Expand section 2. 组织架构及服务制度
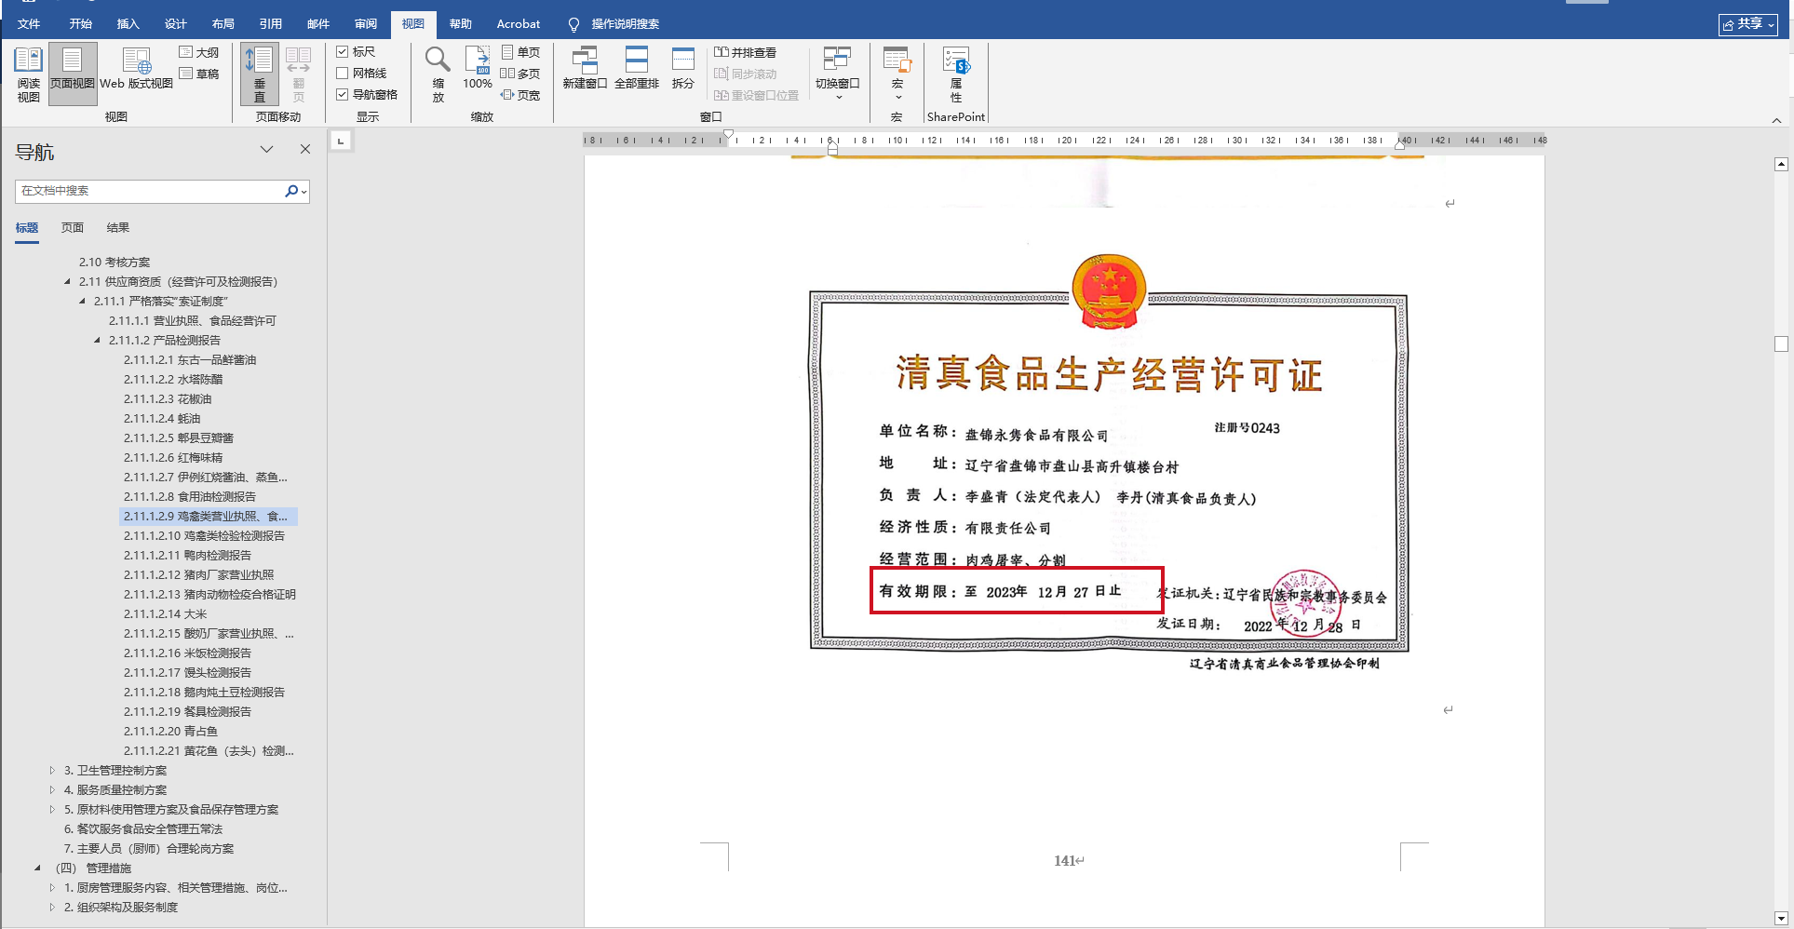 (x=52, y=908)
